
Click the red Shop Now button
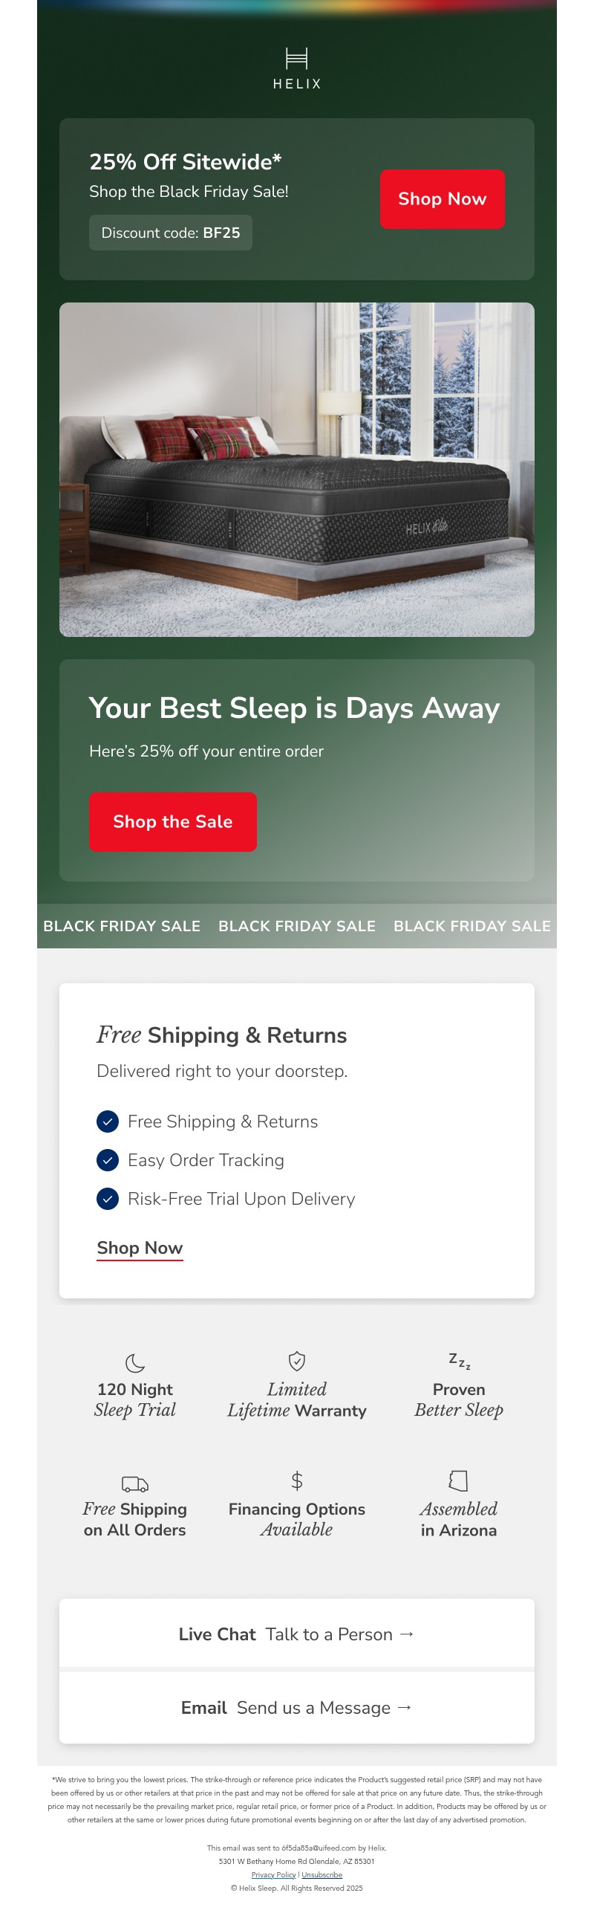443,198
